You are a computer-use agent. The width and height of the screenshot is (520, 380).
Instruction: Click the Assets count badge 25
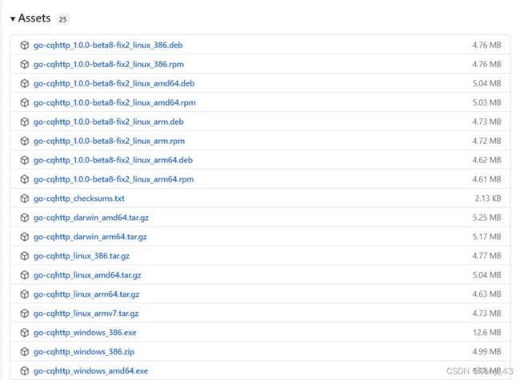tap(62, 19)
